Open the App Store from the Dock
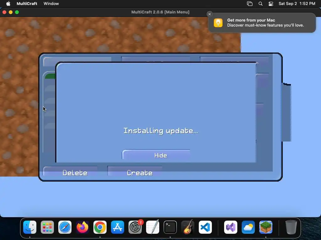 118,227
